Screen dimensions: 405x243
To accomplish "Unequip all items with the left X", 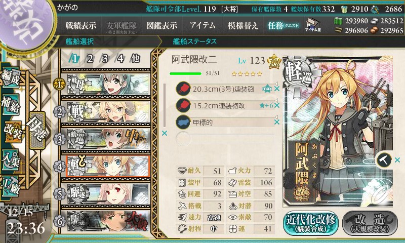I will point(164,133).
